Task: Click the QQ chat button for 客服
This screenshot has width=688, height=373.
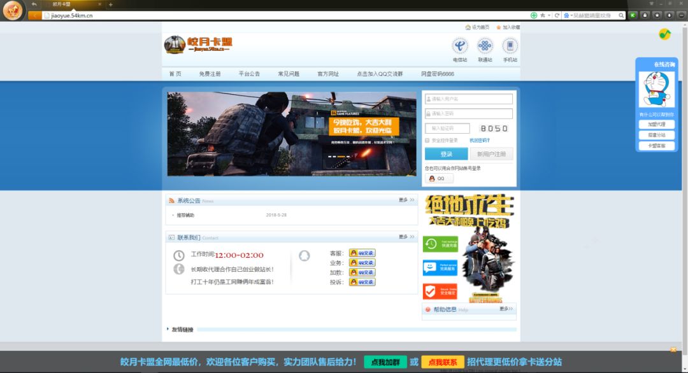Action: click(362, 253)
